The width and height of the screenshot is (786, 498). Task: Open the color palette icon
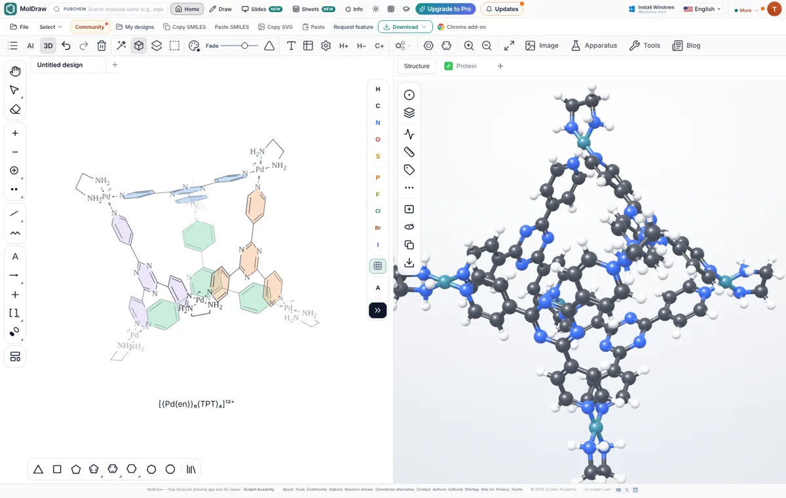coord(194,46)
